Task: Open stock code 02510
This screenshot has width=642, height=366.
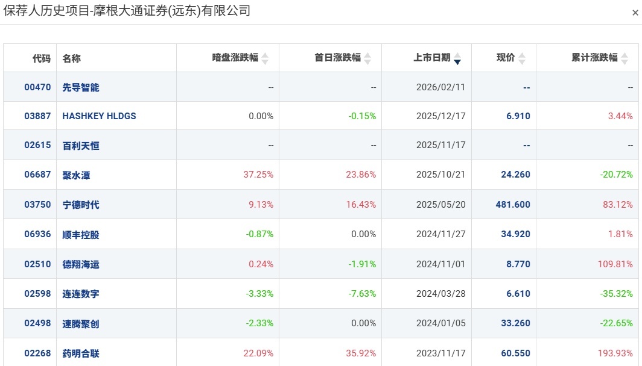Action: tap(37, 264)
